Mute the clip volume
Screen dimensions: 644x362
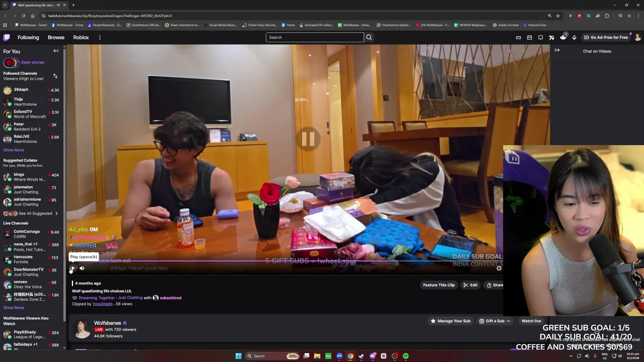click(82, 268)
